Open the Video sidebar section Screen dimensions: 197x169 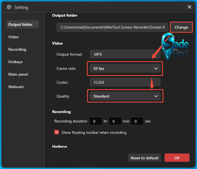point(13,37)
